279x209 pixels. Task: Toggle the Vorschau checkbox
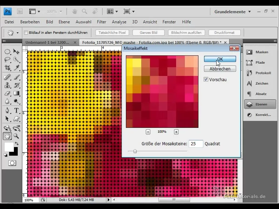click(x=206, y=79)
